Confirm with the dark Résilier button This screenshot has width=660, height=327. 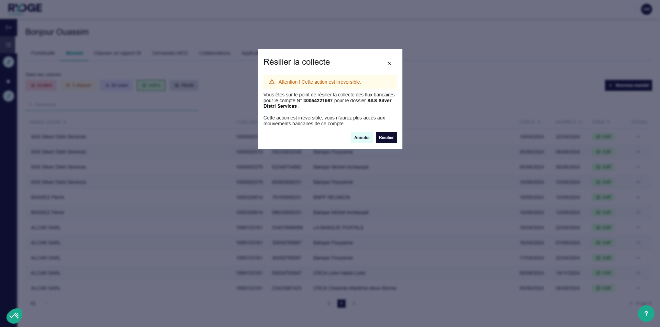click(x=386, y=138)
